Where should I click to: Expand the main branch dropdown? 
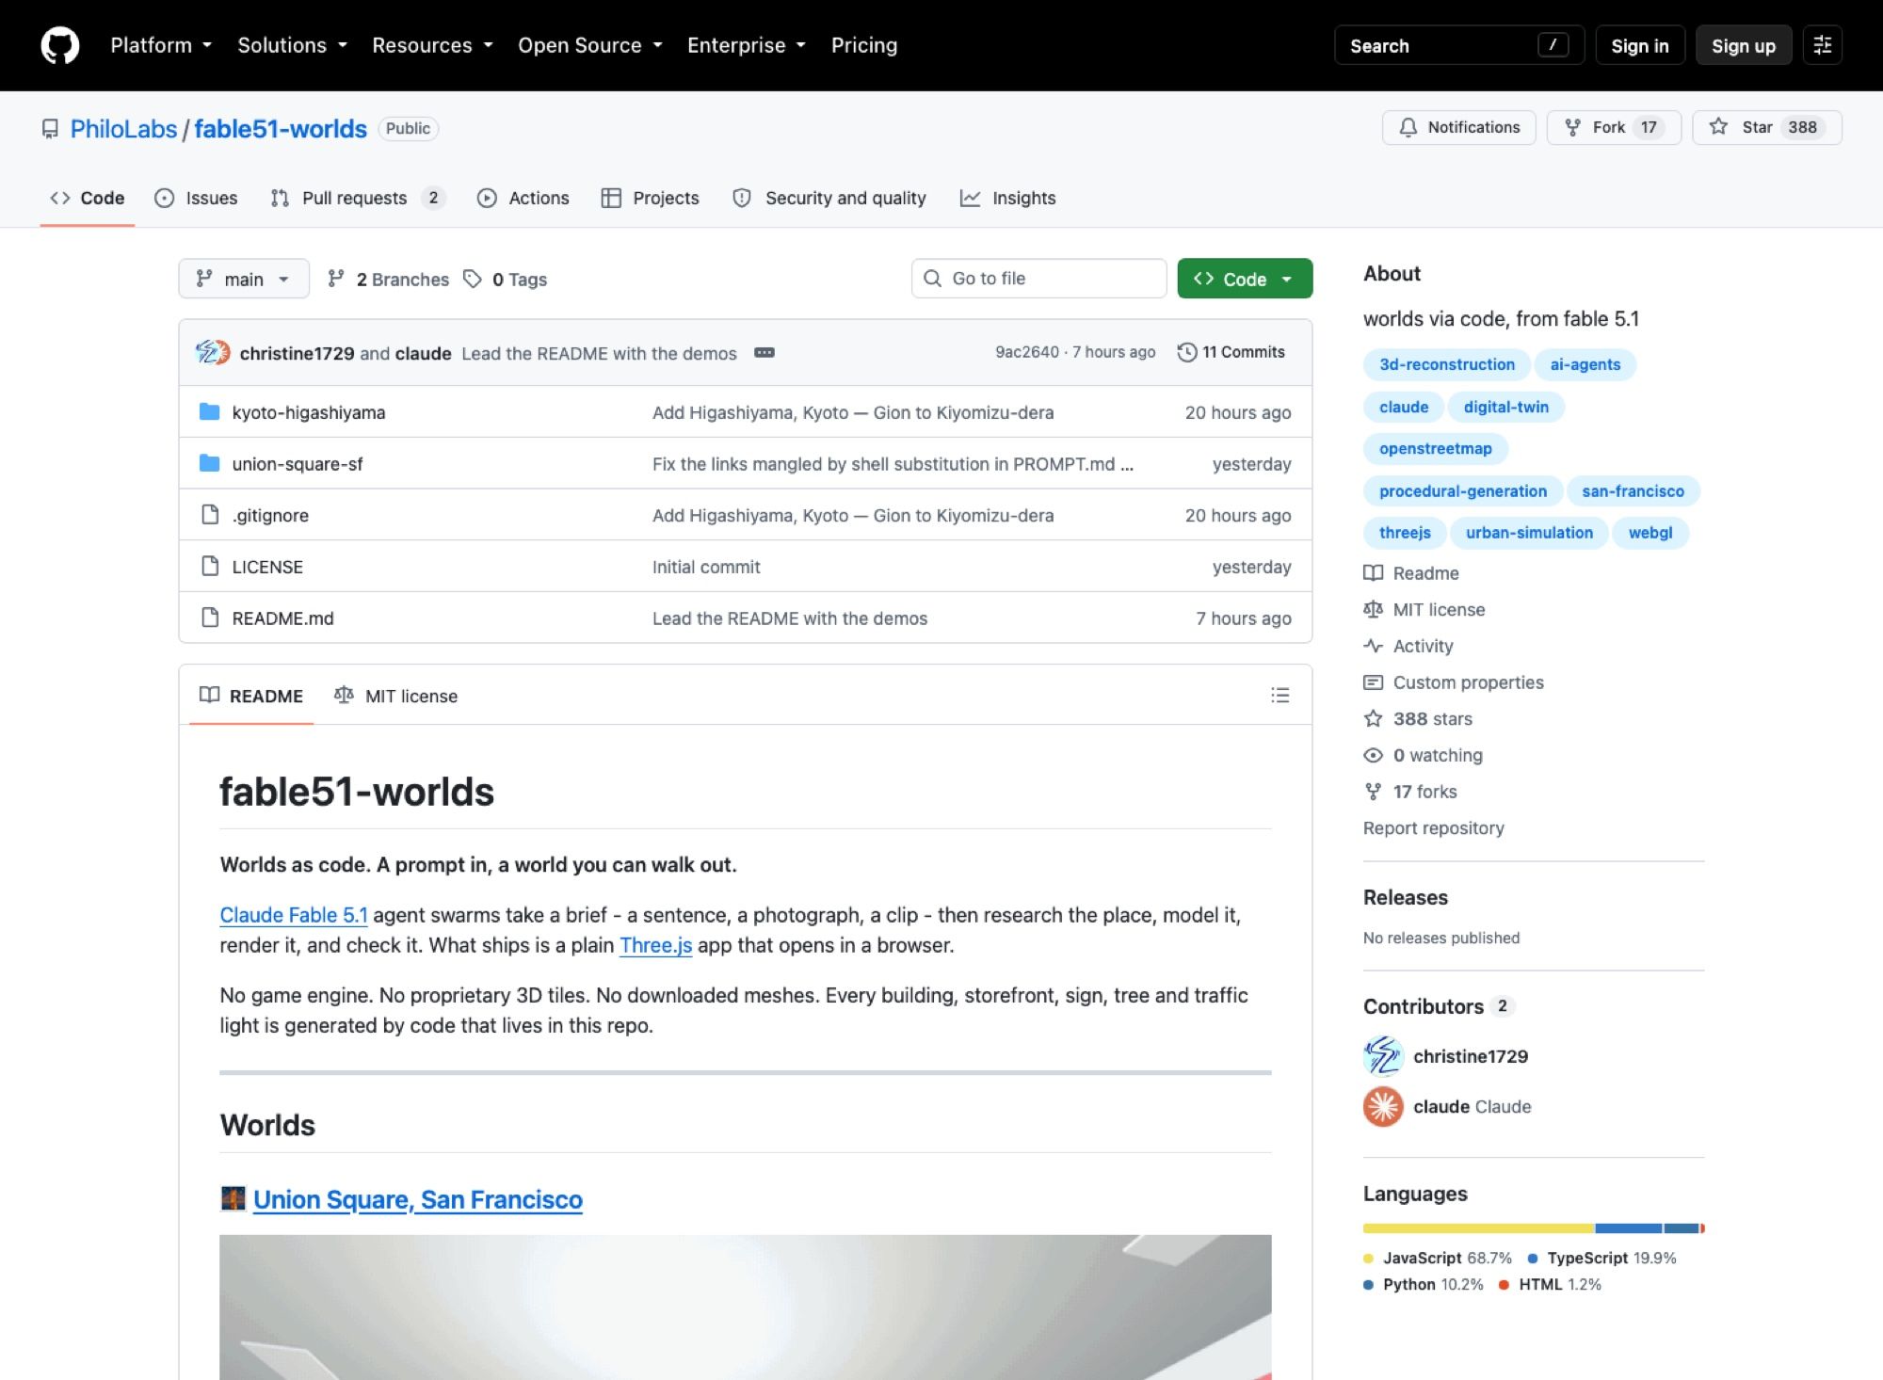[244, 279]
